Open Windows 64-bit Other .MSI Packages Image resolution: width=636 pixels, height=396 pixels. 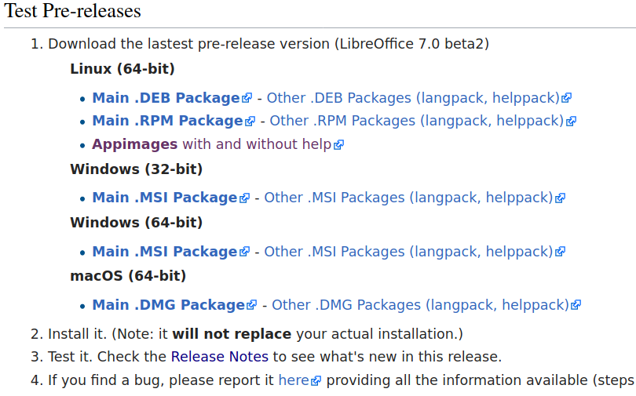click(x=408, y=252)
